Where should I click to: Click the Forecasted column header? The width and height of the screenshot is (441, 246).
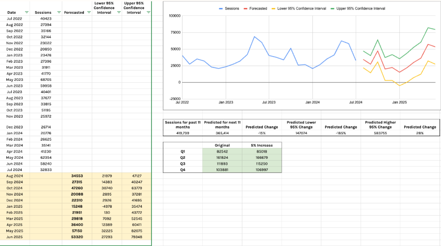(x=74, y=12)
